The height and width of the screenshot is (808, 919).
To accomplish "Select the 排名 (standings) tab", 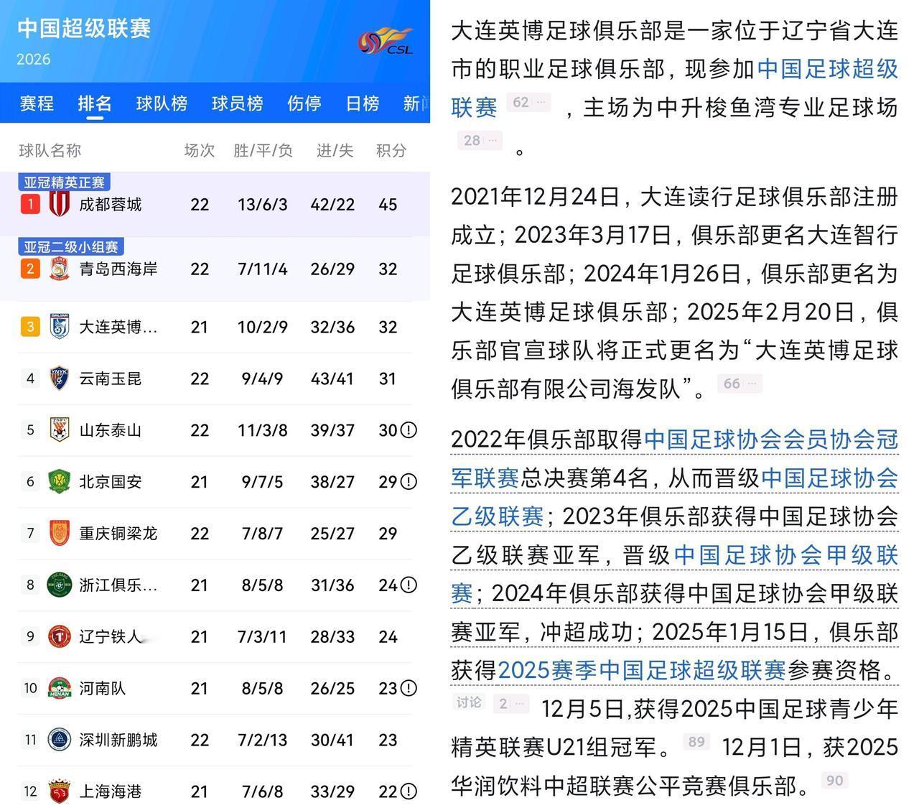I will tap(95, 103).
